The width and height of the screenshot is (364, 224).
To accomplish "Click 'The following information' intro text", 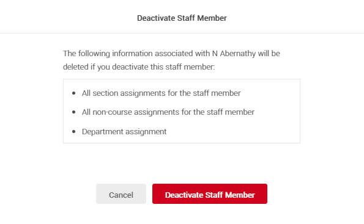I will [x=108, y=54].
